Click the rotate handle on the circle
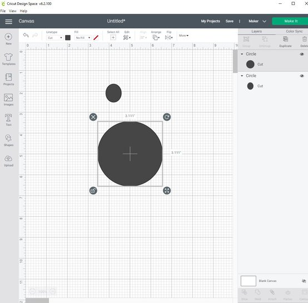 pyautogui.click(x=167, y=117)
